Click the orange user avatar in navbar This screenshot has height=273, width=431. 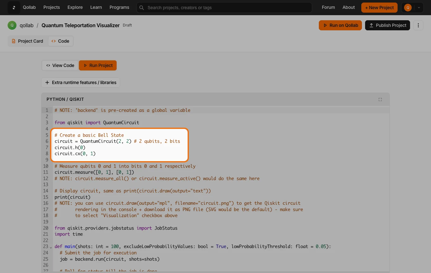[x=408, y=8]
